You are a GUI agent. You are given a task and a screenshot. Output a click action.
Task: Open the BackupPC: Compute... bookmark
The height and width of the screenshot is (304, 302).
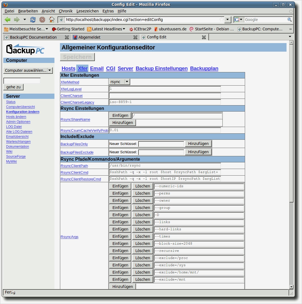[x=260, y=29]
